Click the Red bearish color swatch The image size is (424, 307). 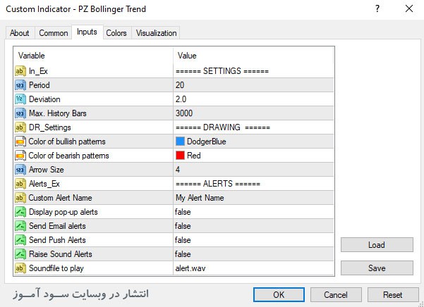click(181, 156)
